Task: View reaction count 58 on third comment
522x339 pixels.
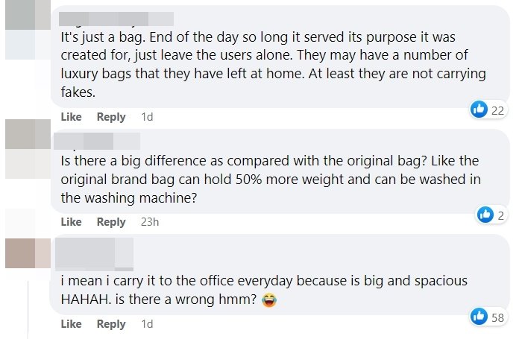Action: click(x=497, y=318)
